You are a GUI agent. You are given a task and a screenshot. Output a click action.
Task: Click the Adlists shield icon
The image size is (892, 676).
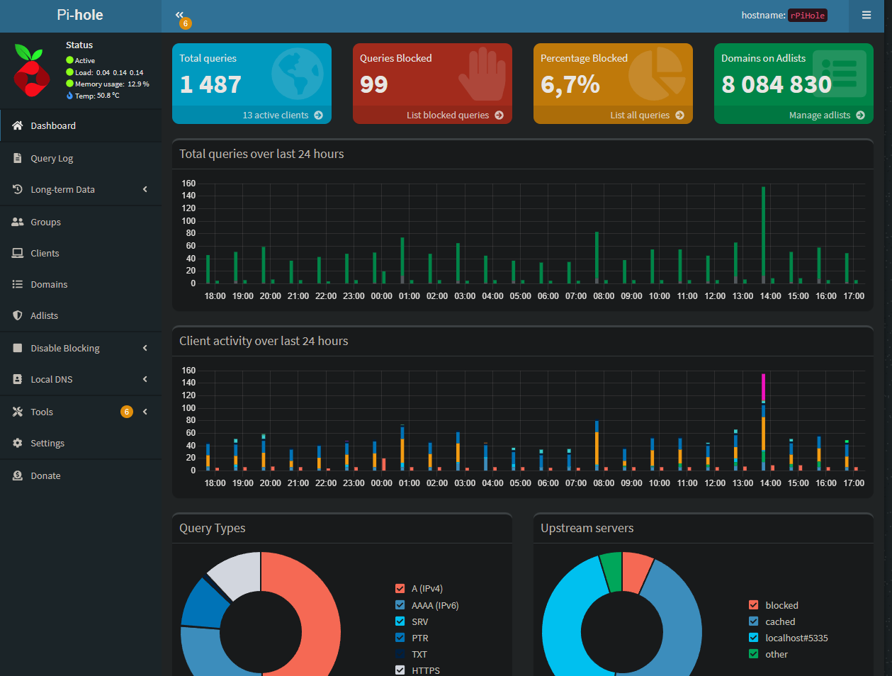click(x=18, y=315)
